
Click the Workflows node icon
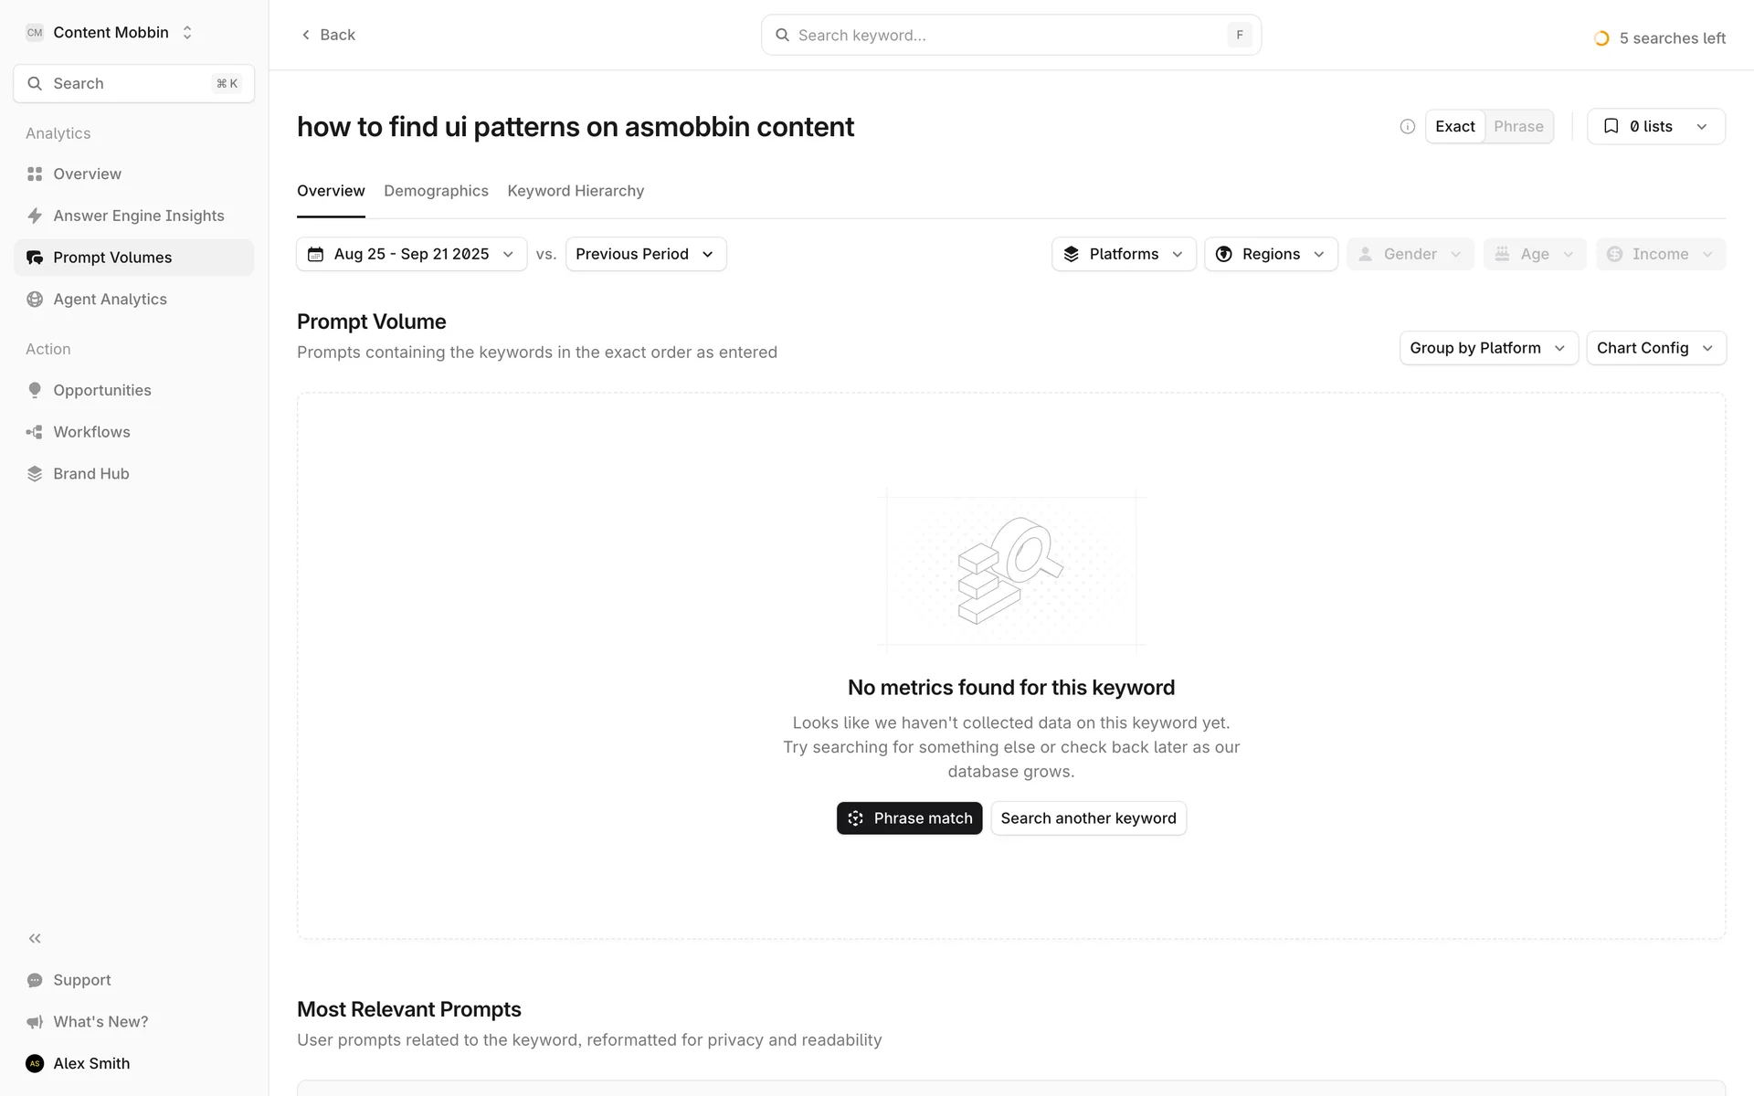pyautogui.click(x=35, y=432)
